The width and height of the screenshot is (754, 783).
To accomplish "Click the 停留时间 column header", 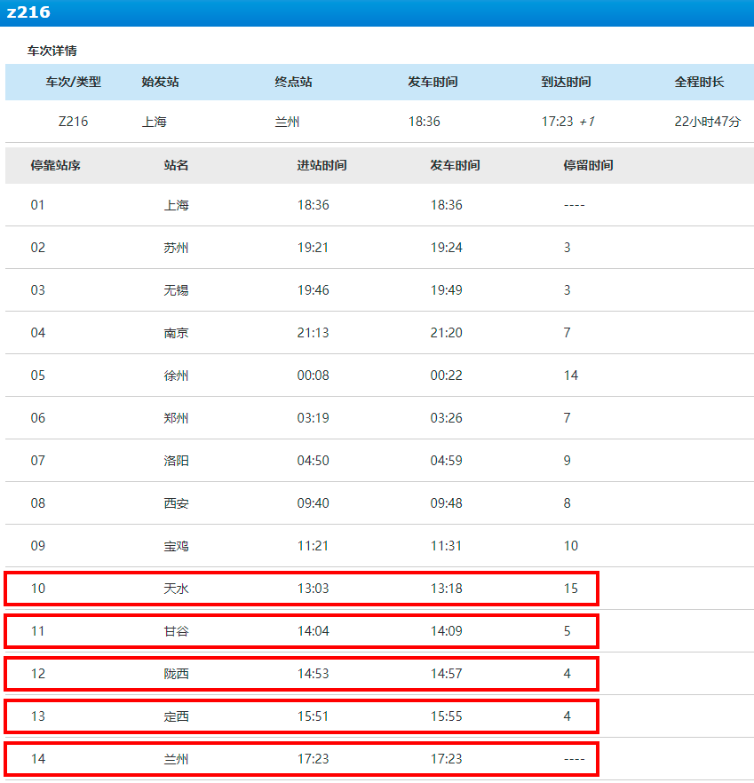I will click(588, 165).
